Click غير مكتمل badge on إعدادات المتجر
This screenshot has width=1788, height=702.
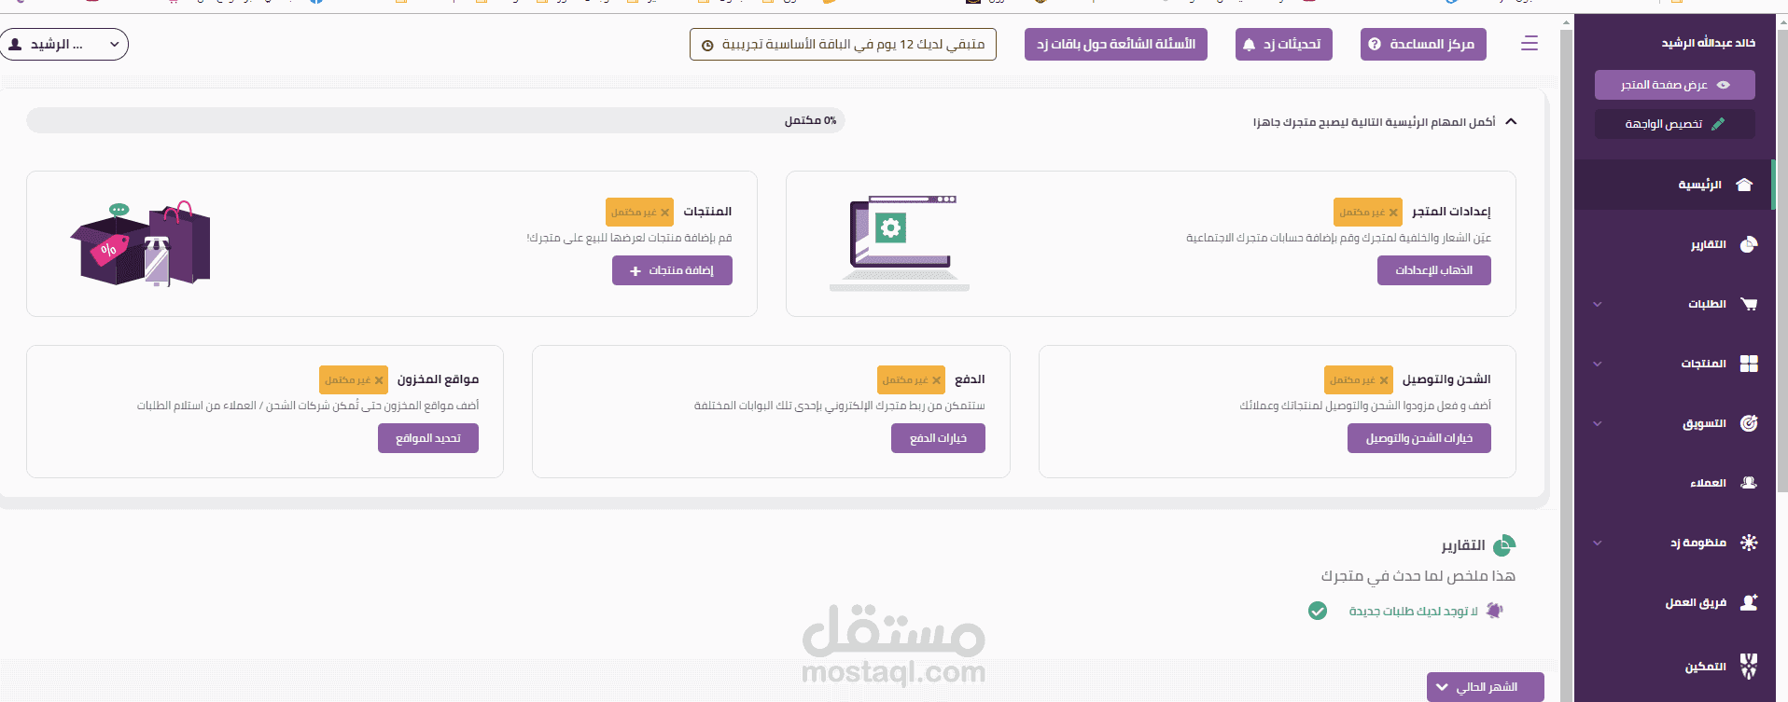(1368, 213)
